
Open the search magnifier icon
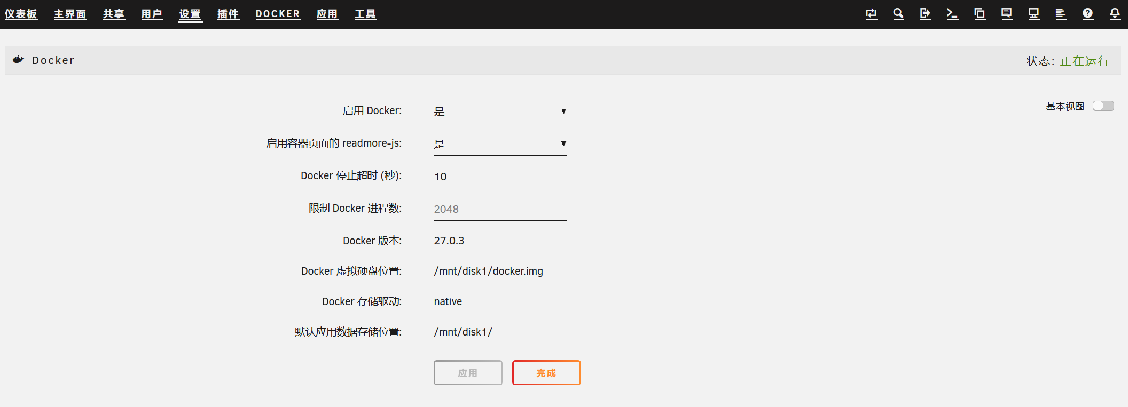(898, 14)
